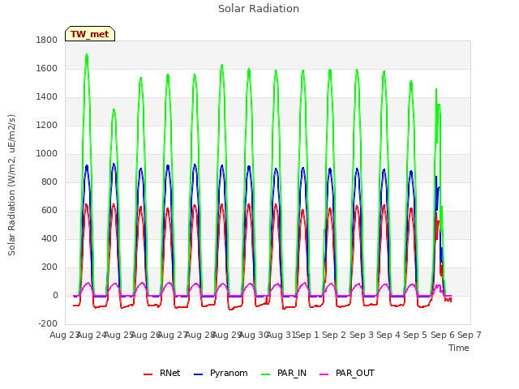Click the -200 y-axis tick label
The height and width of the screenshot is (389, 519).
coord(48,324)
